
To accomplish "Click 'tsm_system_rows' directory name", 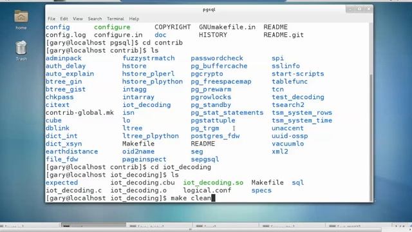I will 302,113.
